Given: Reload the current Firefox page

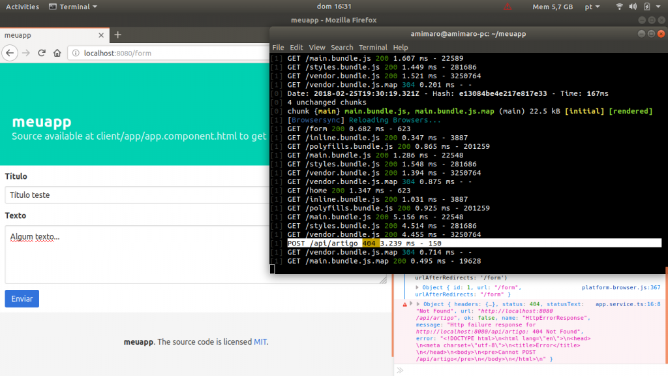Looking at the screenshot, I should coord(42,53).
